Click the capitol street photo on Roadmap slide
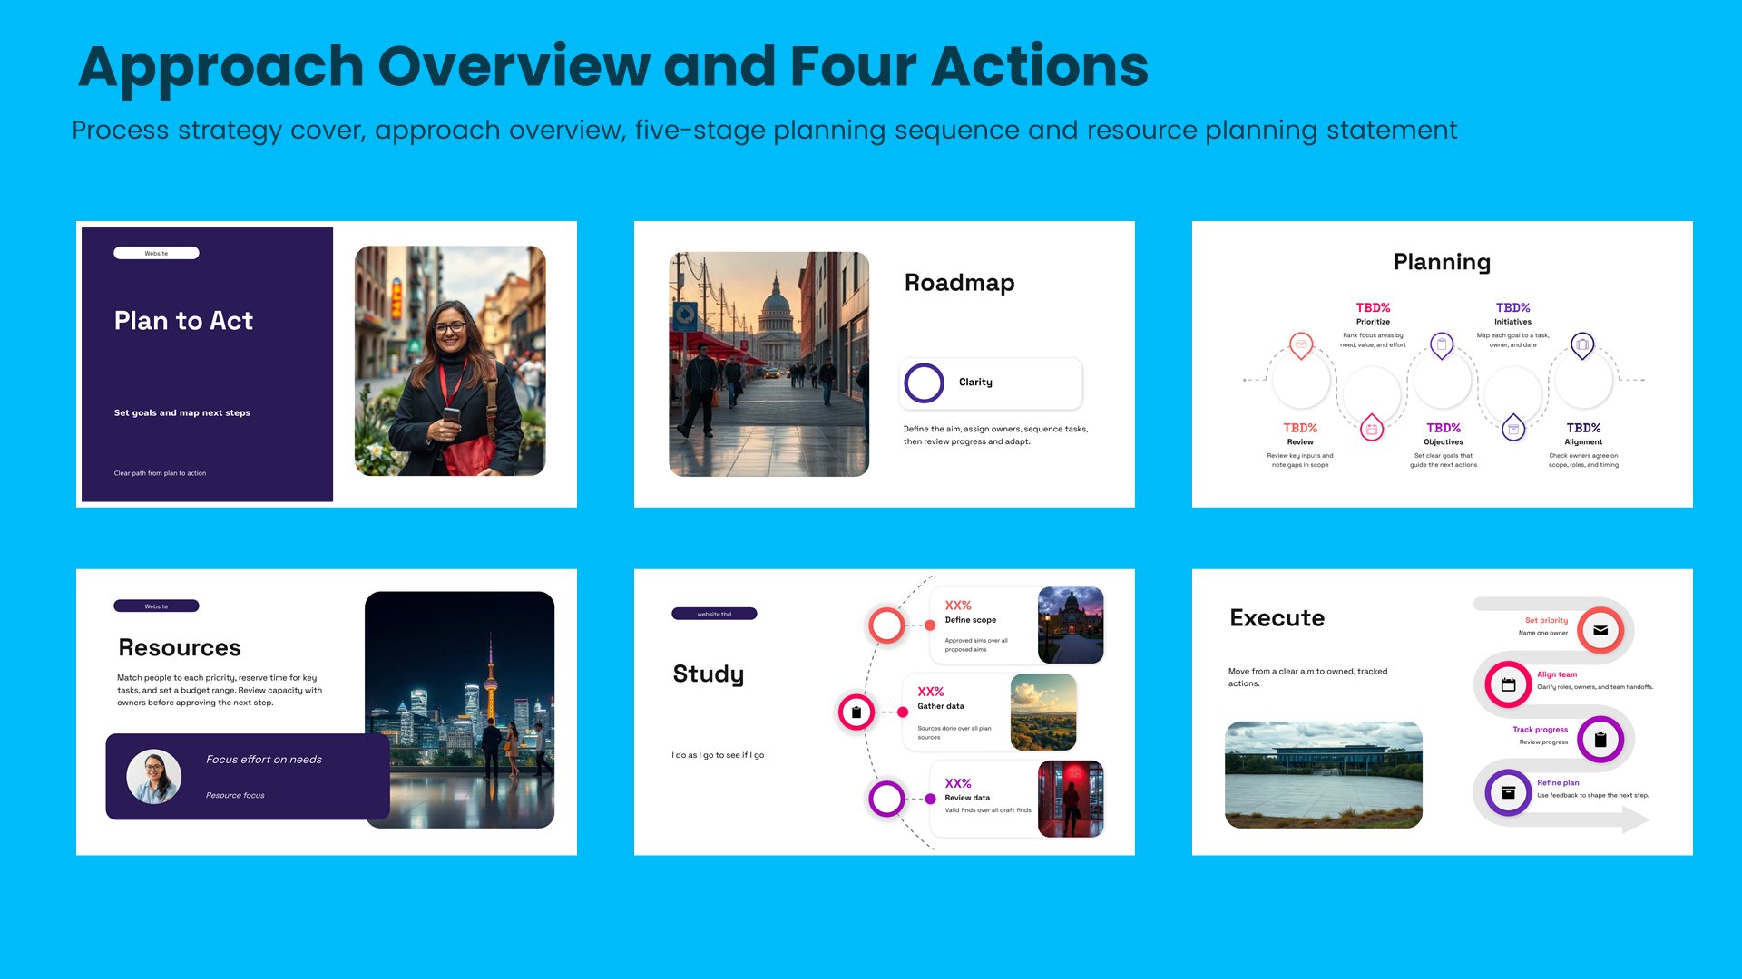 click(768, 364)
